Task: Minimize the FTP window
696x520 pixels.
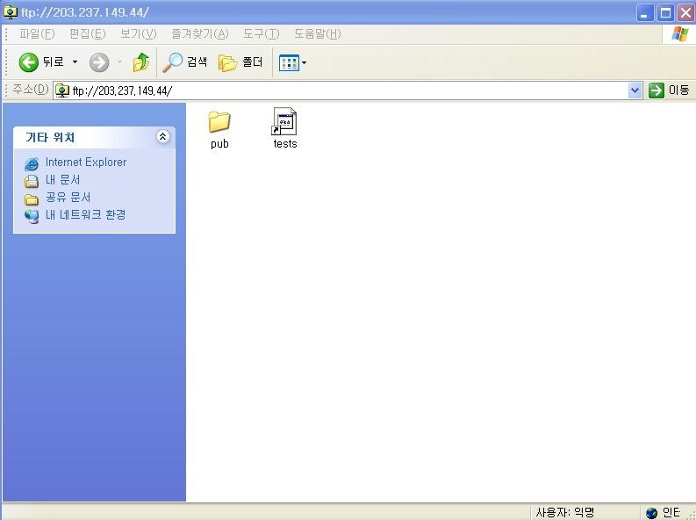Action: 645,12
